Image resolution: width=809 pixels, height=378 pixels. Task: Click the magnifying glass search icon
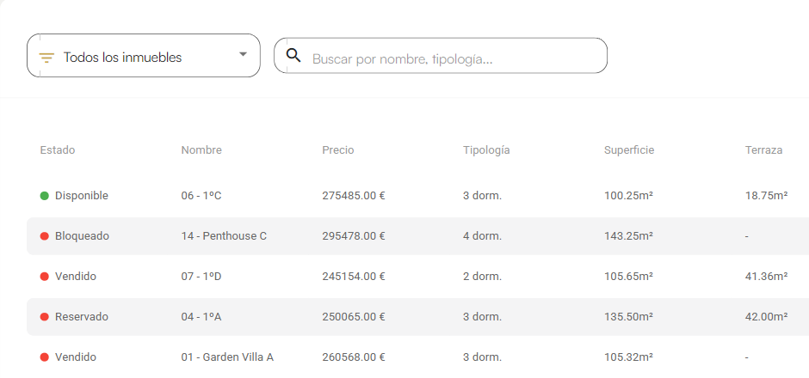293,55
